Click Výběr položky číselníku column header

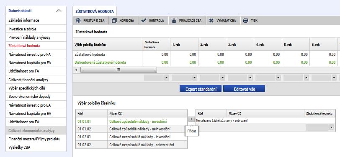108,45
